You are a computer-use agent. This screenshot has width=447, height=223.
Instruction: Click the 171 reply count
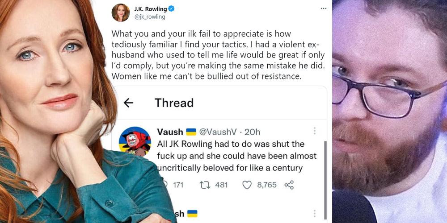click(178, 185)
